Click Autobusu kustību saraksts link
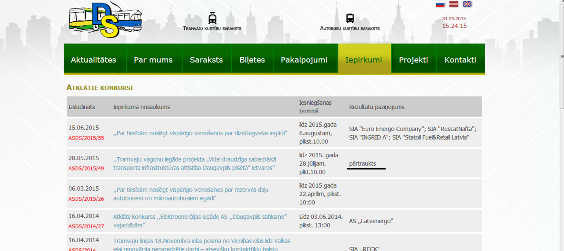 click(350, 29)
